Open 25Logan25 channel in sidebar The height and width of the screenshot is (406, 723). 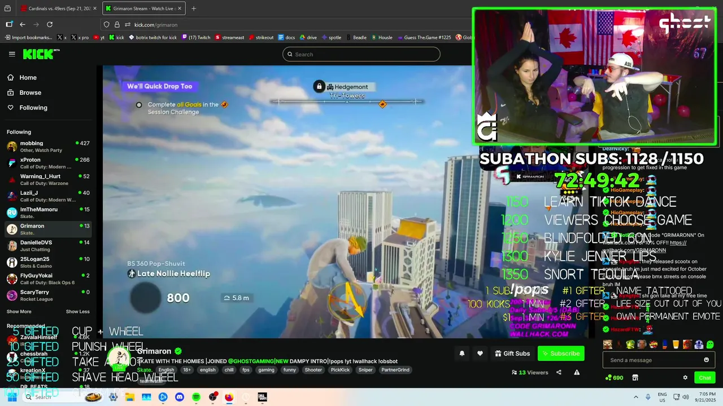[48, 262]
